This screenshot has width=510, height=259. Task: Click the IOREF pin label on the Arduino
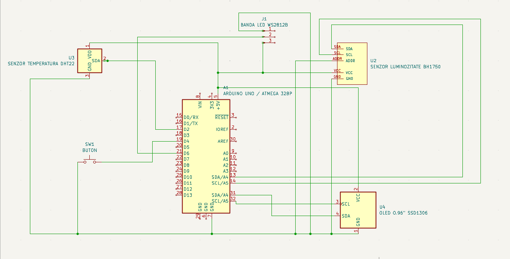222,129
